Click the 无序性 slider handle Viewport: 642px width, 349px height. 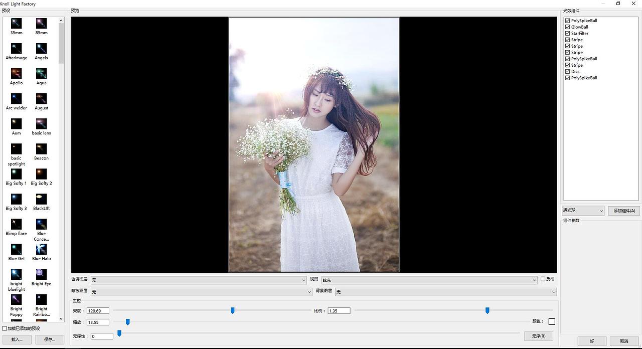[119, 333]
